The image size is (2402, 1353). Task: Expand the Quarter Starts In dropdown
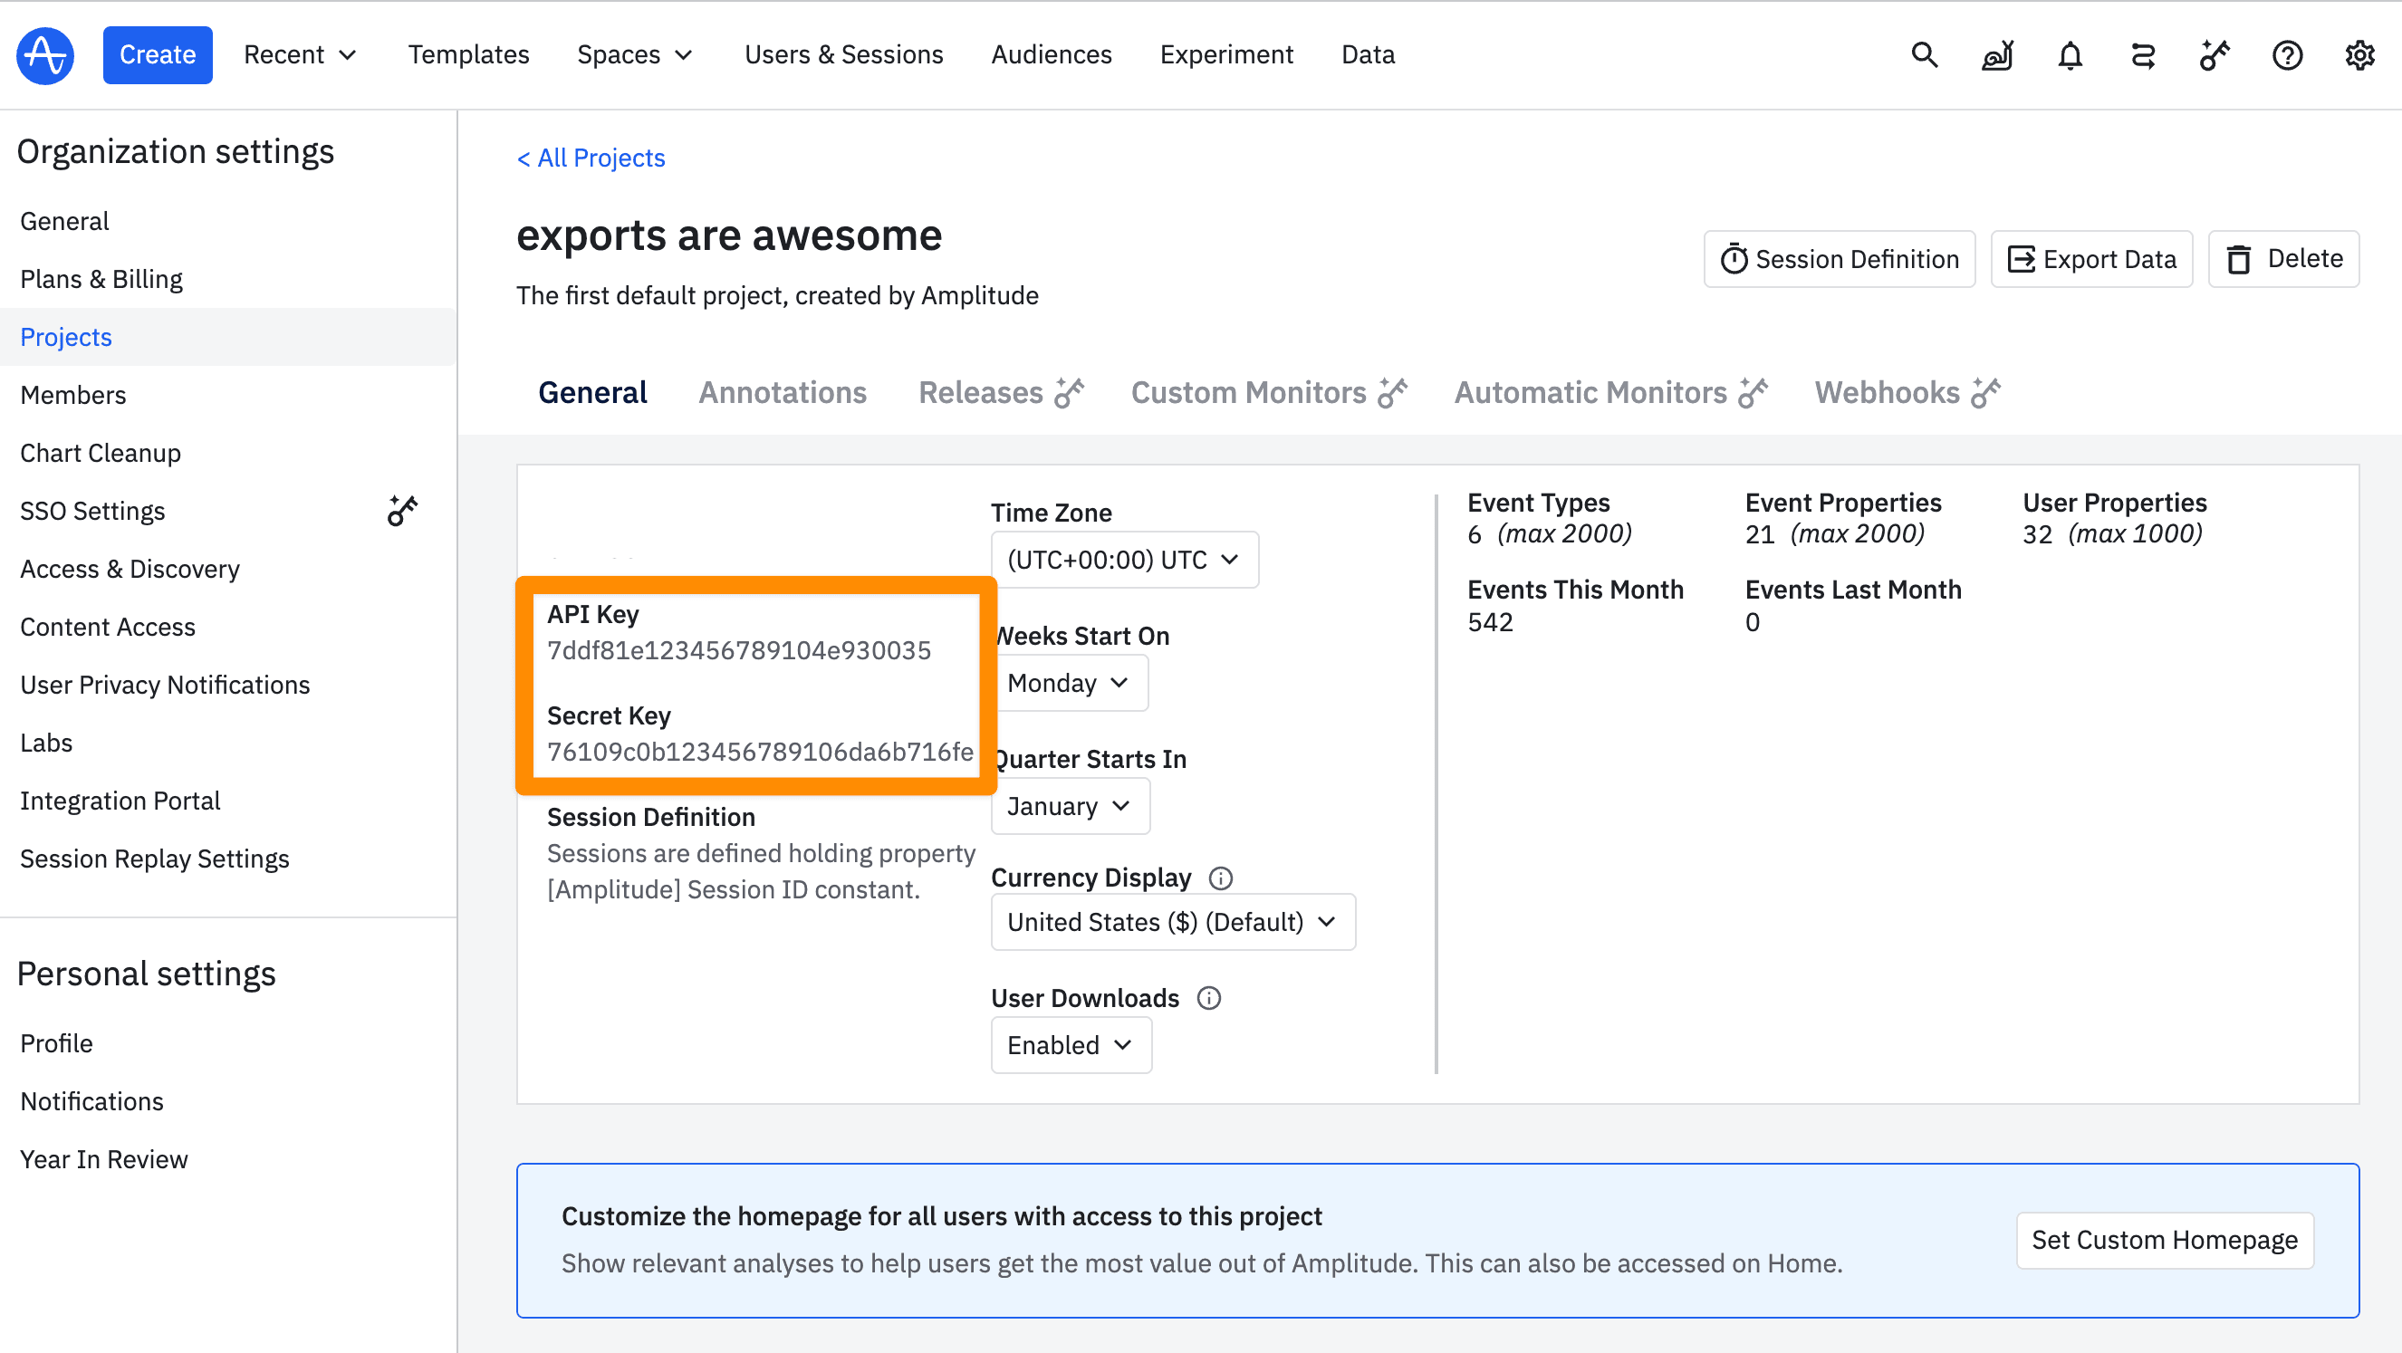pyautogui.click(x=1069, y=805)
